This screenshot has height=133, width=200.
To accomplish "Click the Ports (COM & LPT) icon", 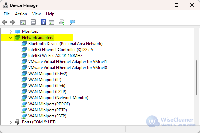I will pyautogui.click(x=17, y=122).
